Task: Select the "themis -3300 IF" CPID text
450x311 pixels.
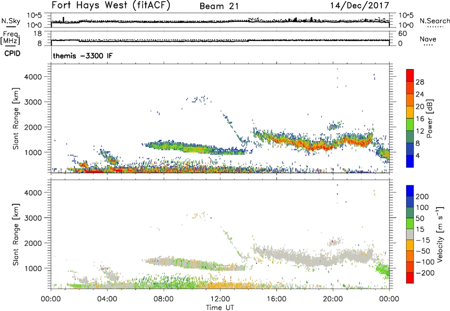Action: (x=83, y=56)
